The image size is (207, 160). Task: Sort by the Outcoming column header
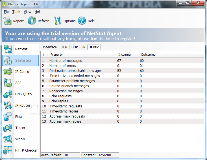point(151,55)
